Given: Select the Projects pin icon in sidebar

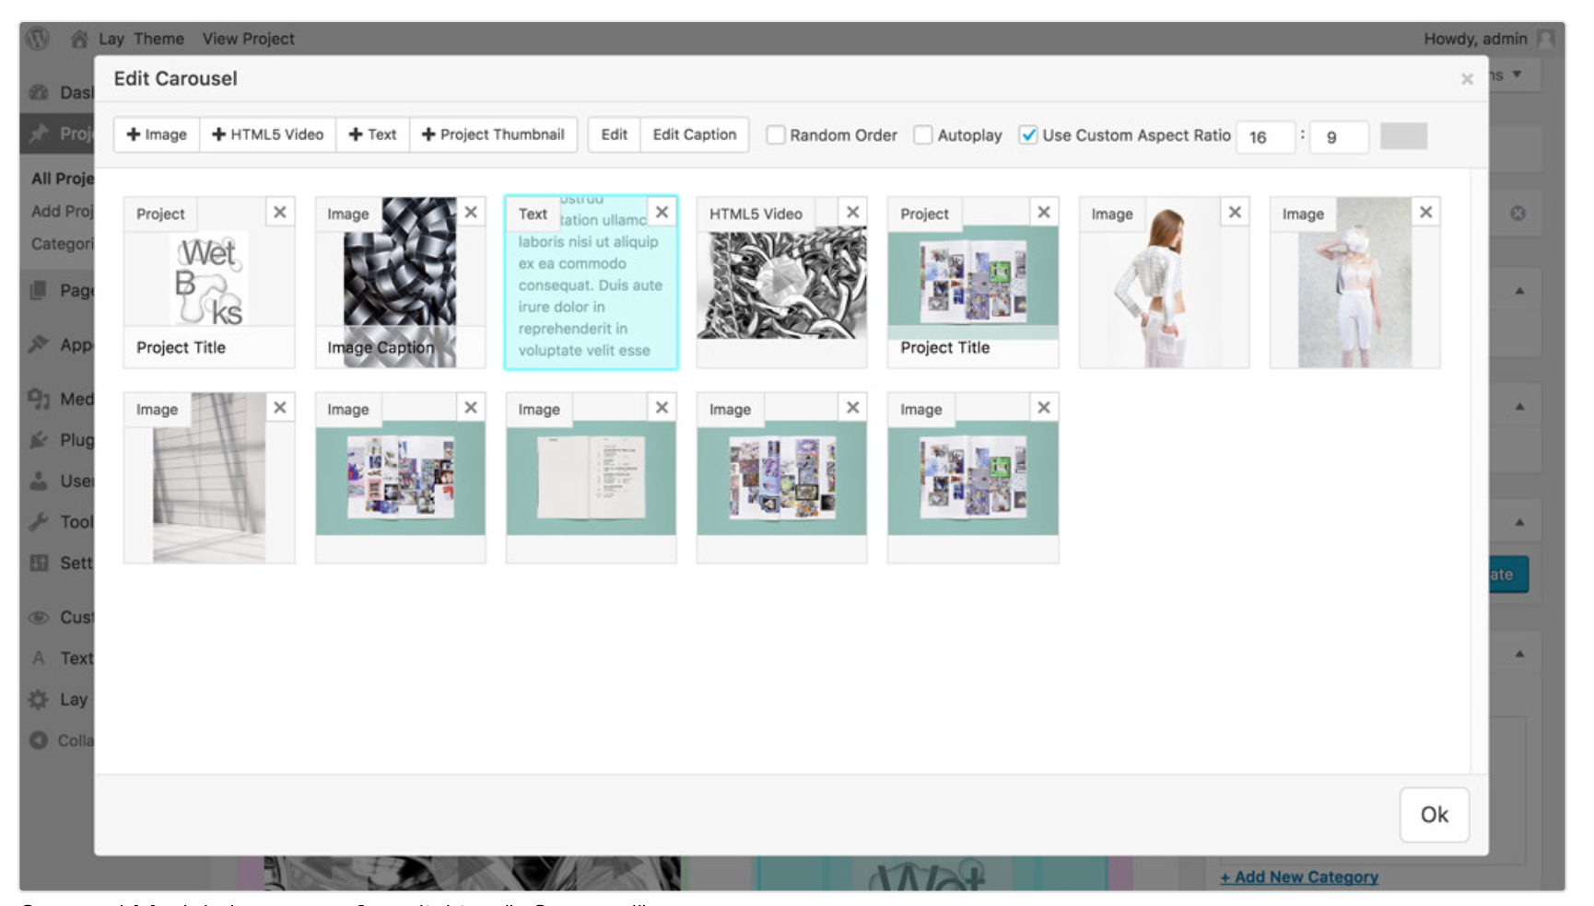Looking at the screenshot, I should (41, 134).
